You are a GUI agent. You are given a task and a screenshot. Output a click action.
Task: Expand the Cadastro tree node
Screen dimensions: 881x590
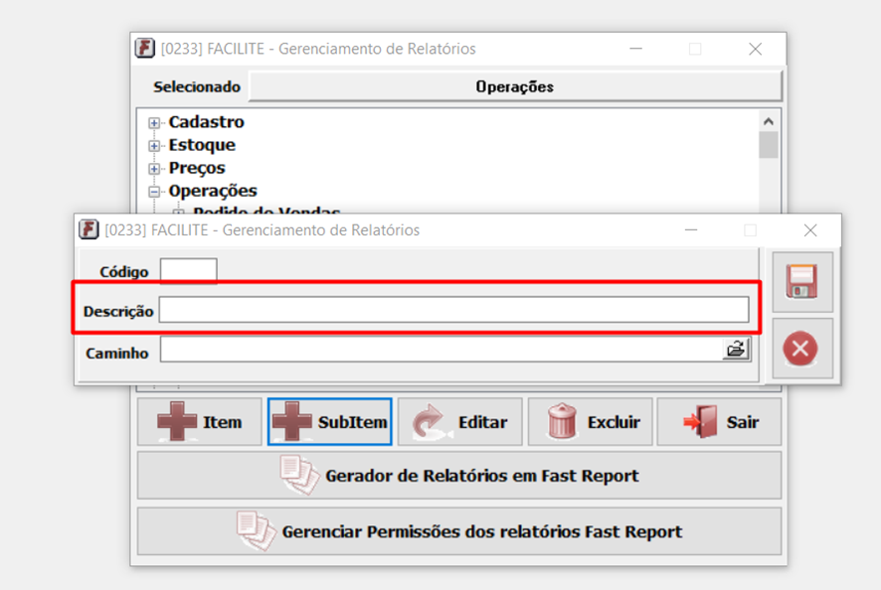click(x=154, y=122)
